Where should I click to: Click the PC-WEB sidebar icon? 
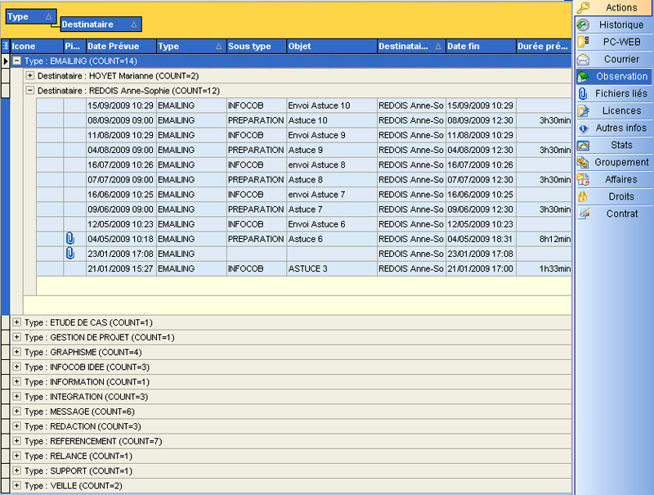click(584, 42)
